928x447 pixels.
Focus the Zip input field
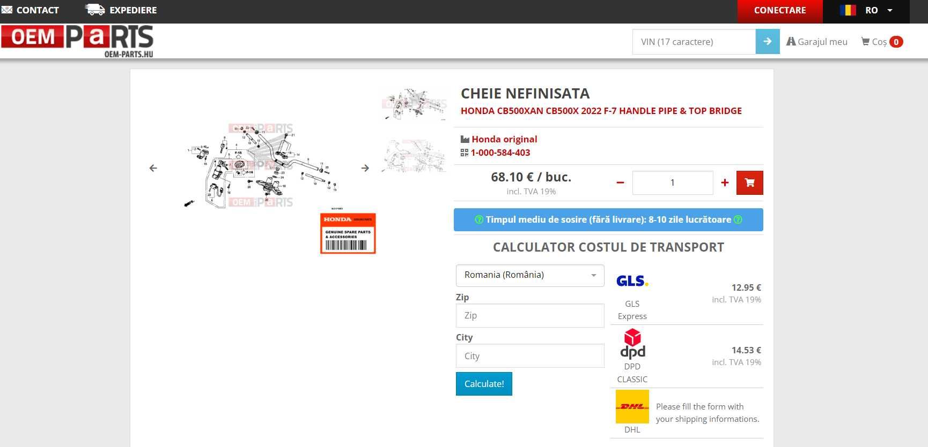(530, 316)
